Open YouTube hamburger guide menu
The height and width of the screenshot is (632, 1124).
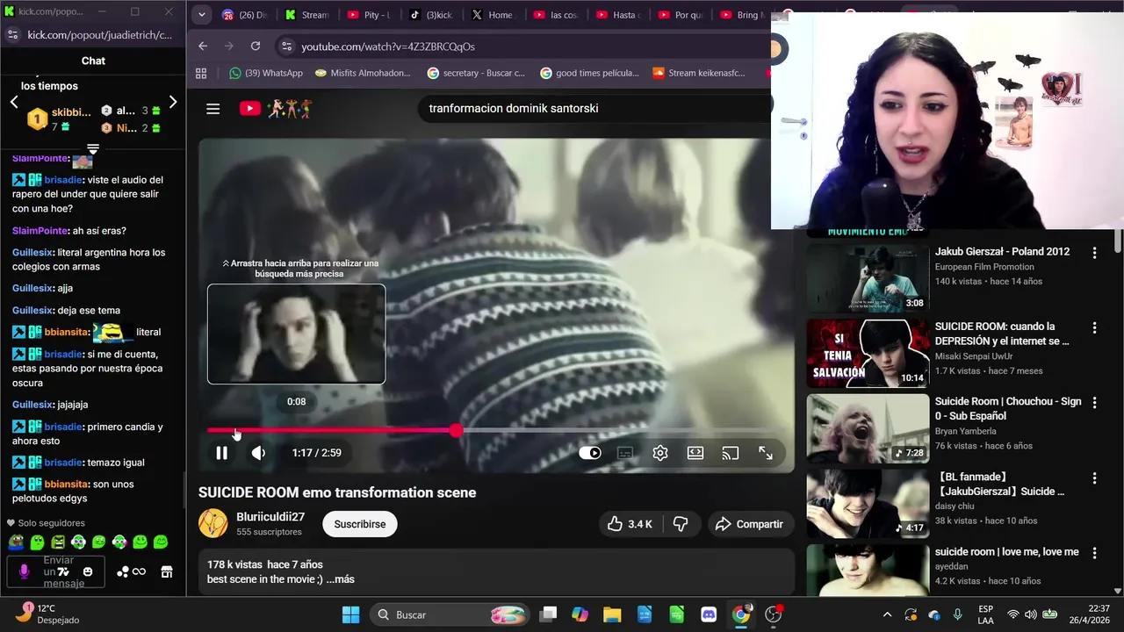pyautogui.click(x=213, y=109)
